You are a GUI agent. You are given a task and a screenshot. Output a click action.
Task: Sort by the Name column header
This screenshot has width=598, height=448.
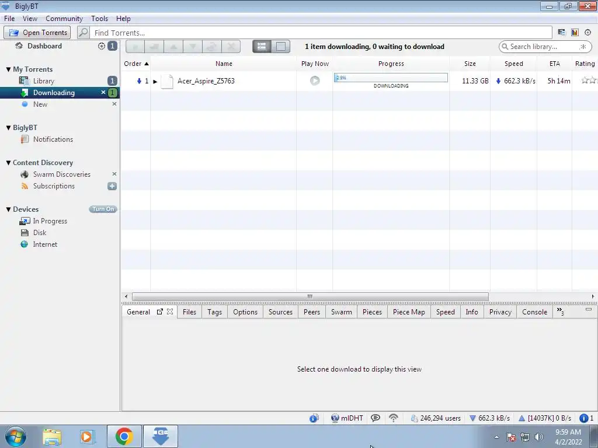click(x=224, y=64)
